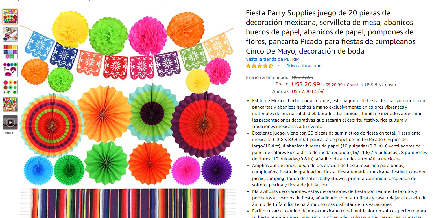Click the US$ 20.99 price
The width and height of the screenshot is (434, 218).
point(306,84)
